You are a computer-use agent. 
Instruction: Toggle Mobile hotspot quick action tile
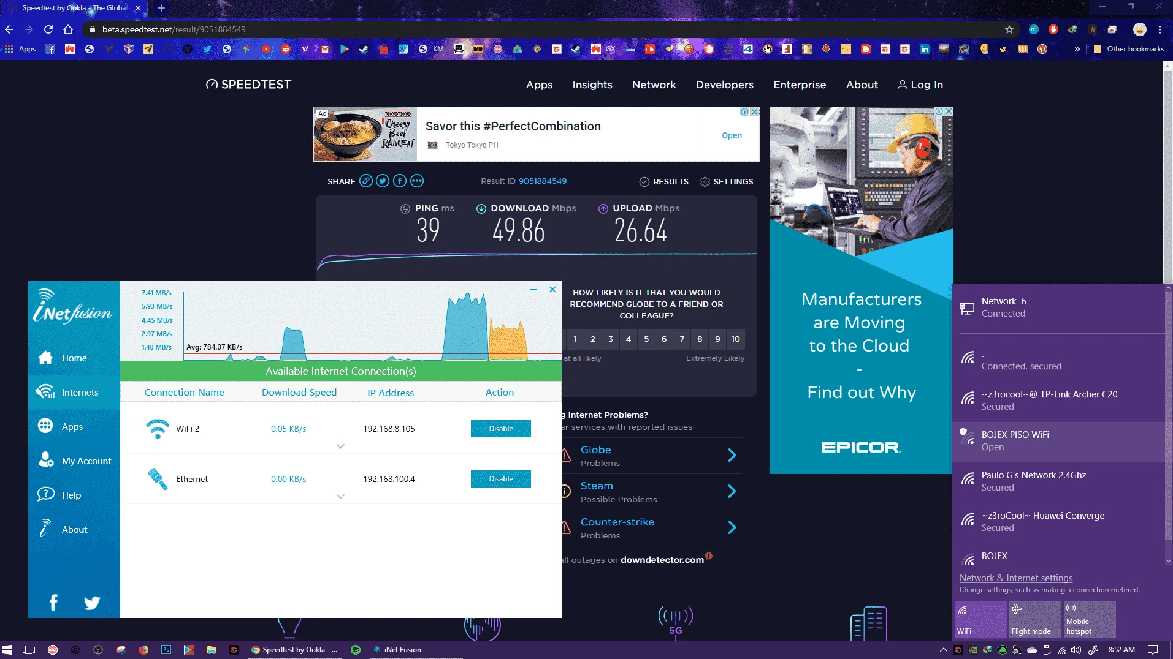(1090, 620)
